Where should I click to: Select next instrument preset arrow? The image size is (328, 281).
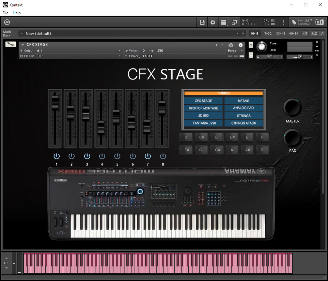222,45
